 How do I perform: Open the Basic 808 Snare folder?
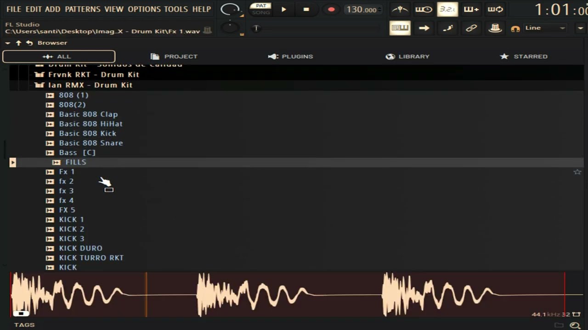tap(84, 143)
